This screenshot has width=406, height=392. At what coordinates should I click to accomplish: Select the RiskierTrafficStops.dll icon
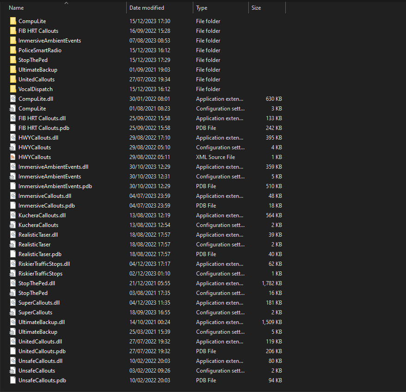point(13,264)
